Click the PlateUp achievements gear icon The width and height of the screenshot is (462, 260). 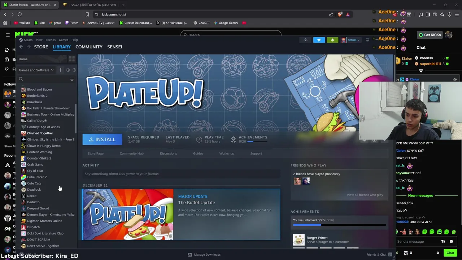click(233, 139)
